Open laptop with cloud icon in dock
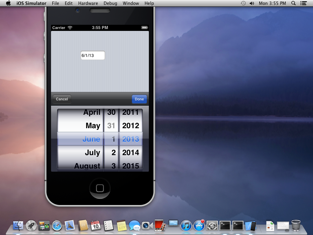313x235 pixels. (x=173, y=223)
